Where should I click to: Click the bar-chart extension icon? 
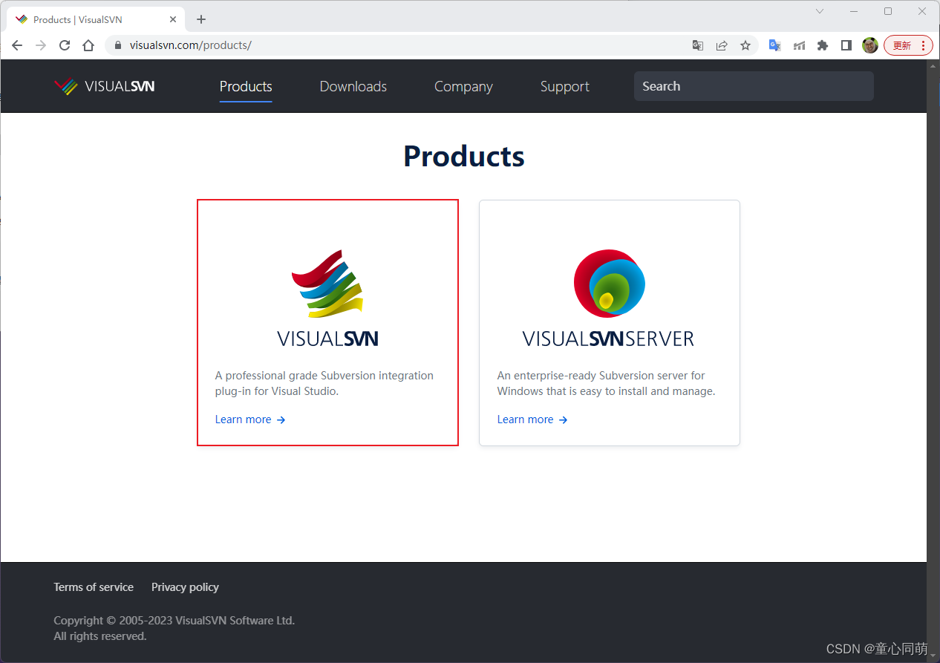point(799,45)
